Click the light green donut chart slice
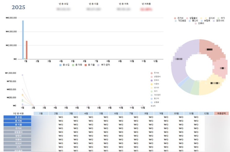Screen dimensions: 230x152 pos(195,87)
